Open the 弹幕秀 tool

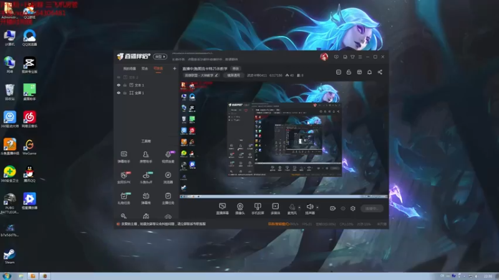[x=146, y=198]
